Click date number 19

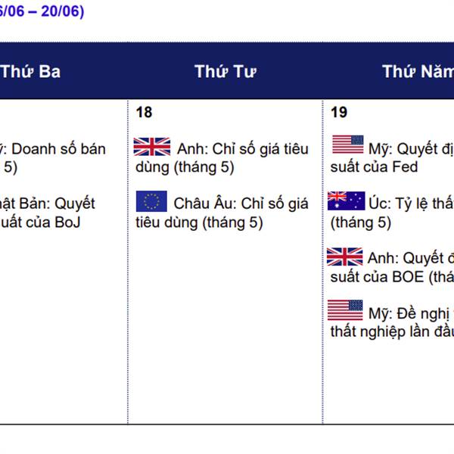tap(339, 113)
